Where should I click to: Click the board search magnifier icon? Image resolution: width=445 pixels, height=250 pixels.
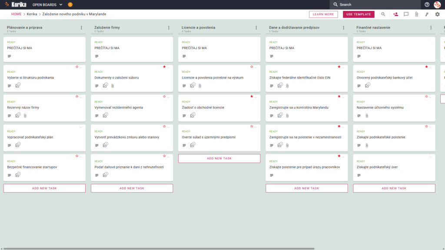383,14
